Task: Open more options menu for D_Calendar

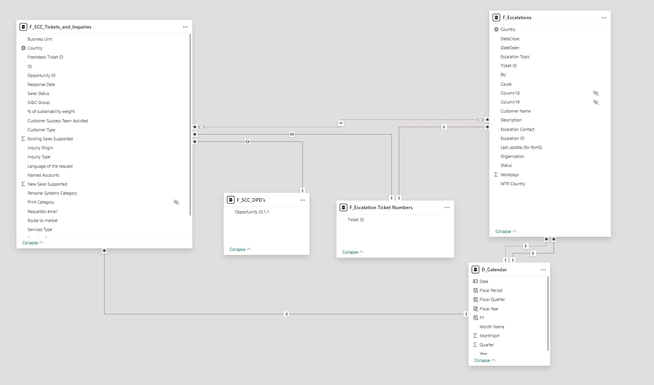Action: pyautogui.click(x=543, y=270)
